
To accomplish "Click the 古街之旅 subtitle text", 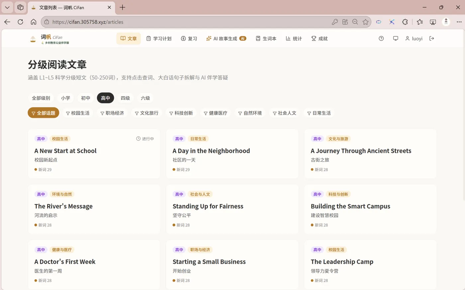I will click(320, 160).
